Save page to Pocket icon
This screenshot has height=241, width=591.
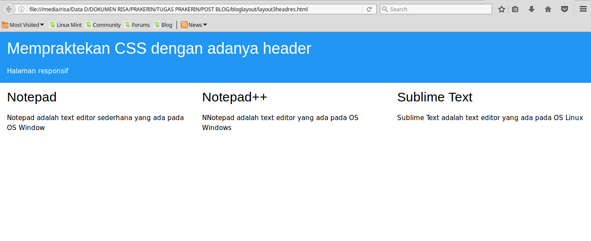point(565,9)
